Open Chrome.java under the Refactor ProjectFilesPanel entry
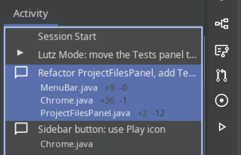Screen dimensions: 241x155 [x=67, y=101]
